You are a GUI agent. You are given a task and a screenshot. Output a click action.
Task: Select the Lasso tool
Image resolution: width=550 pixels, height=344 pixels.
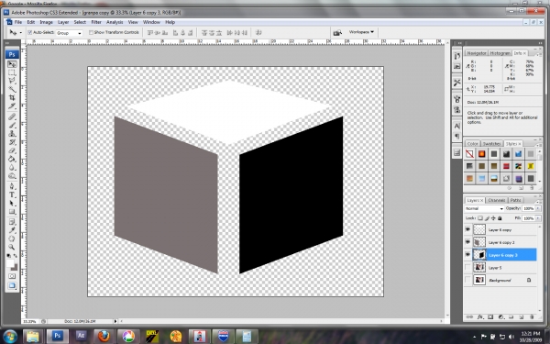(x=12, y=81)
